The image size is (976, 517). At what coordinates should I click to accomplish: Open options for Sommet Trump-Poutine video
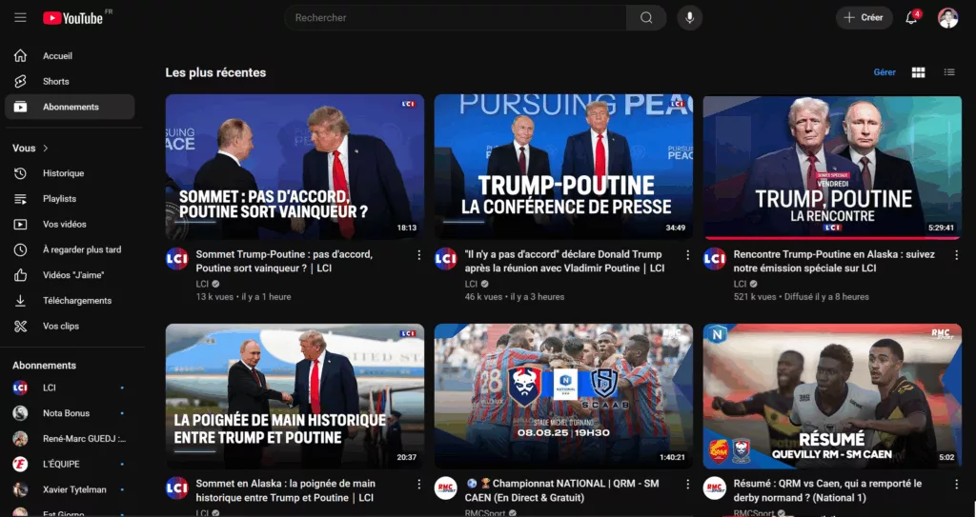(419, 255)
